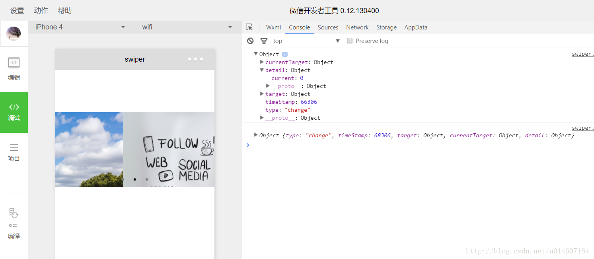The width and height of the screenshot is (594, 259).
Task: Click the gray swiper indicator dot on right
Action: pyautogui.click(x=147, y=179)
